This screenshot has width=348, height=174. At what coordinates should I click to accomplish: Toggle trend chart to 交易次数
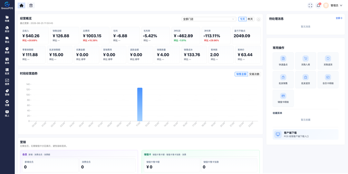tap(254, 74)
